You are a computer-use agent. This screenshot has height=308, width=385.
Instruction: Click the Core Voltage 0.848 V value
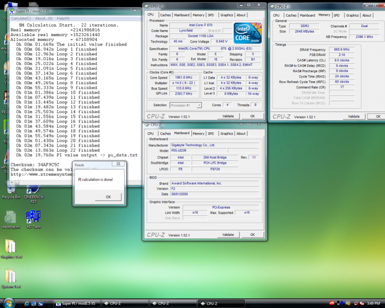(x=221, y=42)
